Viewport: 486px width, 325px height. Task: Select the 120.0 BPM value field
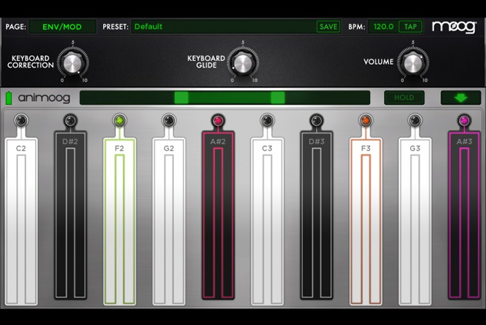coord(383,27)
